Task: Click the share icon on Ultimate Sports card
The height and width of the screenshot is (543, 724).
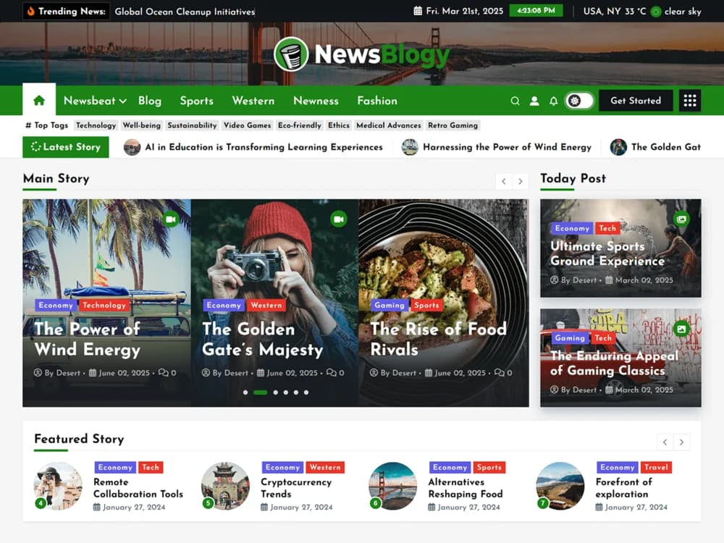Action: tap(681, 218)
